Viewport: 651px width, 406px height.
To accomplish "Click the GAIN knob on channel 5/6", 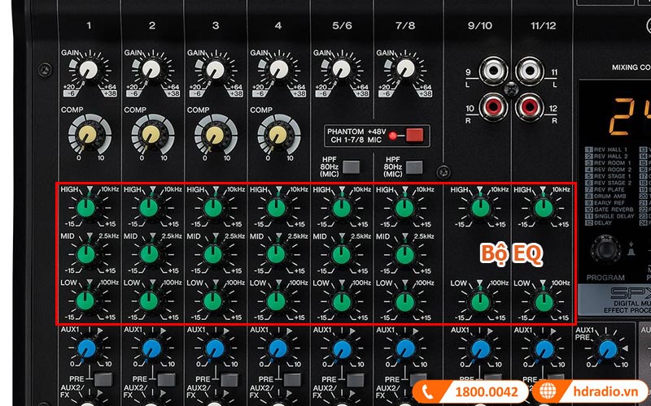I will click(x=341, y=69).
